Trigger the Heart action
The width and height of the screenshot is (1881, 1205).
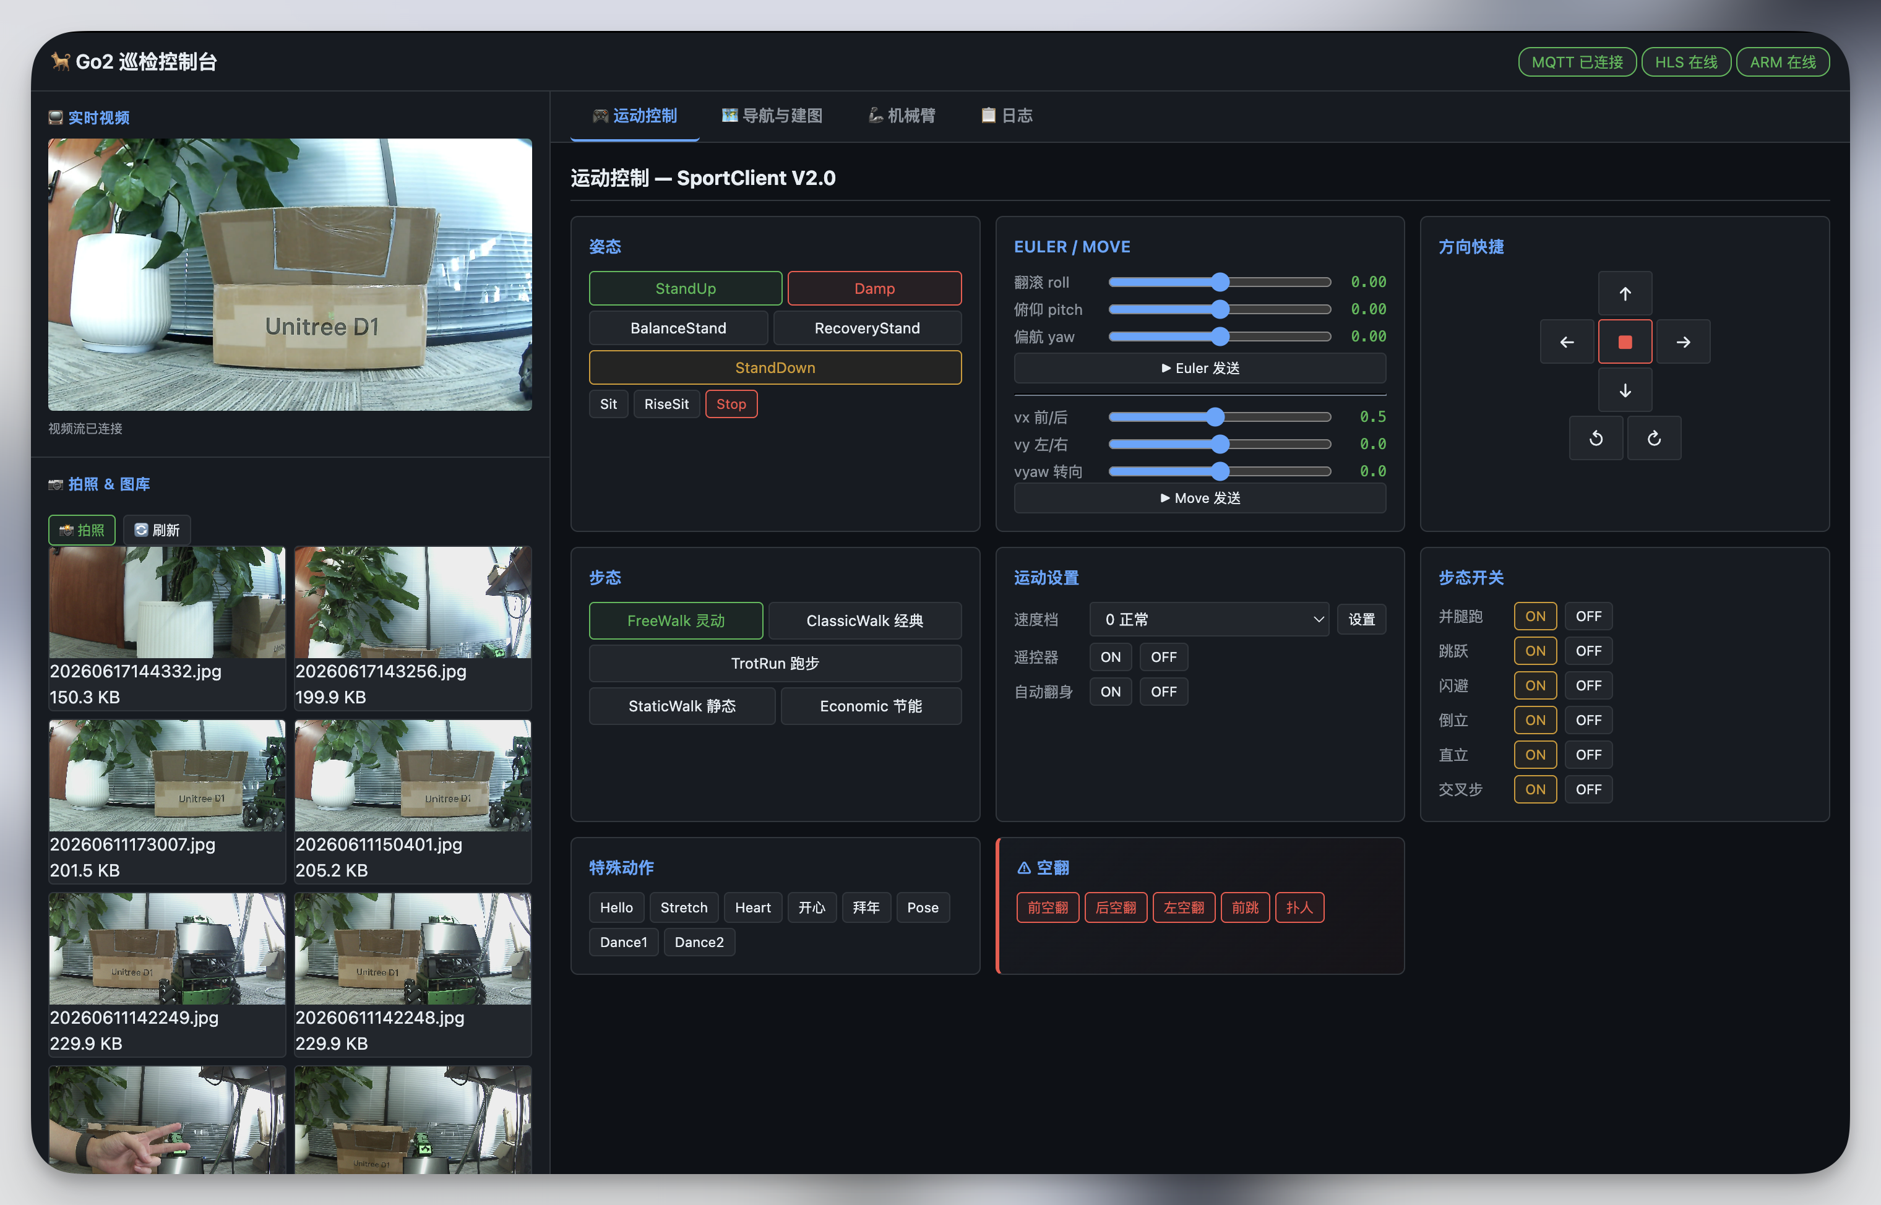(x=753, y=907)
